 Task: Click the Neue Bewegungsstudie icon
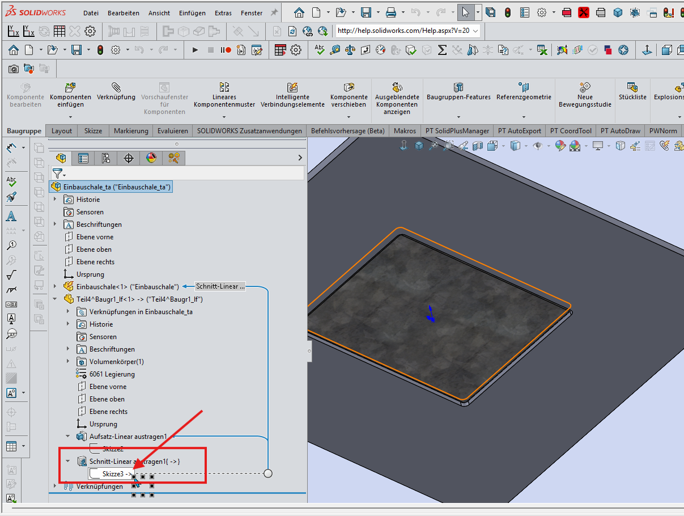(585, 88)
